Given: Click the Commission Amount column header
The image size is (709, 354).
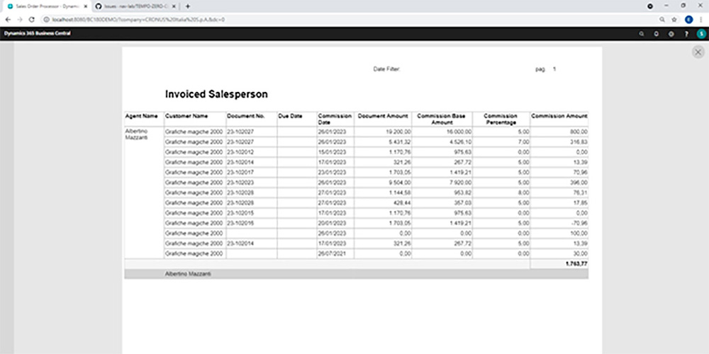Looking at the screenshot, I should pos(559,116).
